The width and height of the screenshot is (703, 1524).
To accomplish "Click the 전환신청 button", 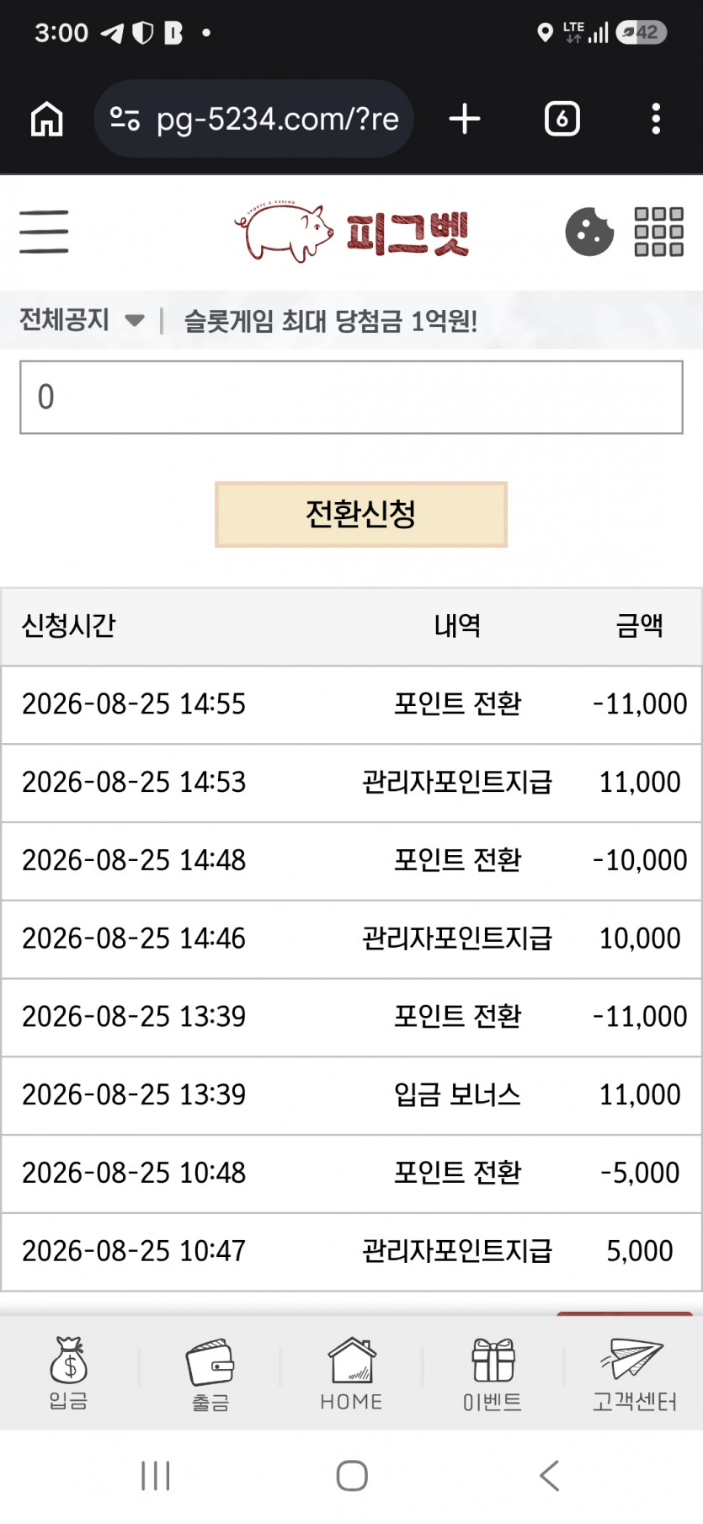I will [361, 514].
